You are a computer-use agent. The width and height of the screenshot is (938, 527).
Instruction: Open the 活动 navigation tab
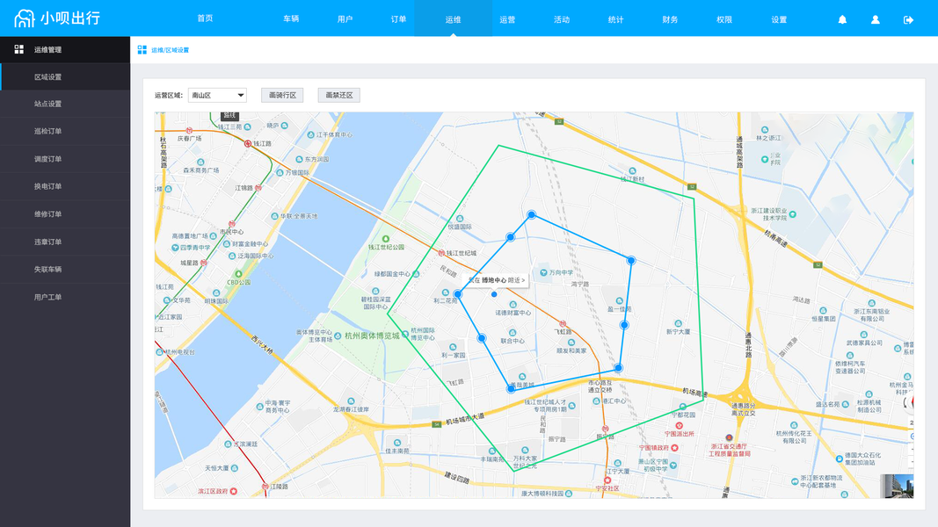click(x=561, y=19)
